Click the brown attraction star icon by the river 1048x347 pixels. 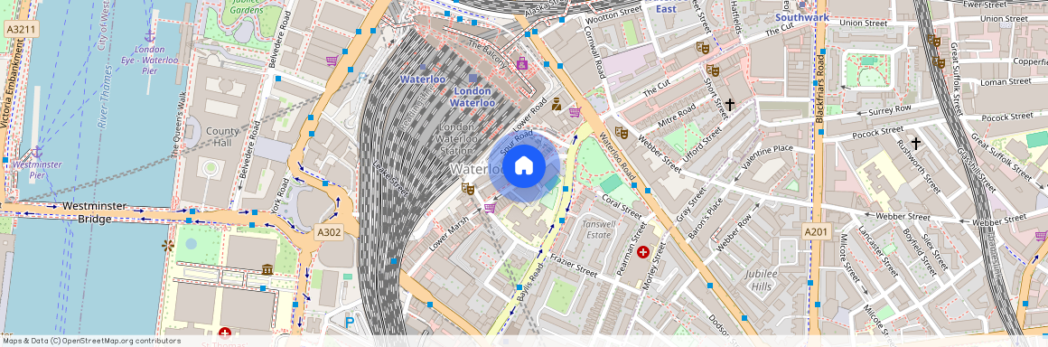[x=167, y=246]
